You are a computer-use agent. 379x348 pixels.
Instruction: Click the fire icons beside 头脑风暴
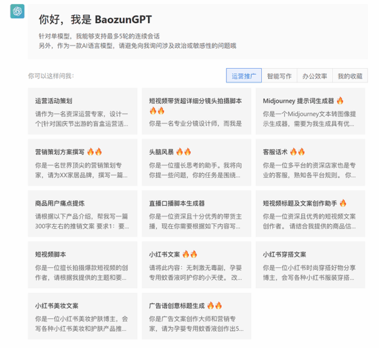(x=184, y=152)
